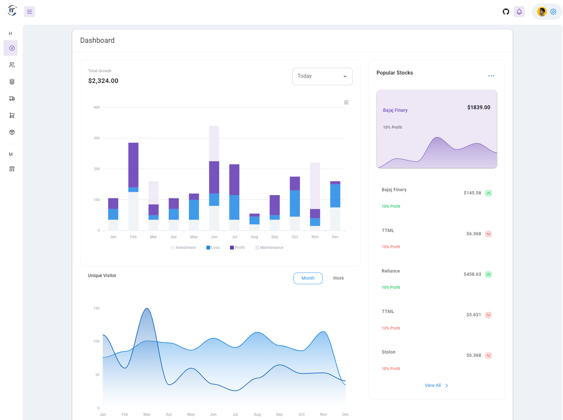Select the Month visitor view

308,278
